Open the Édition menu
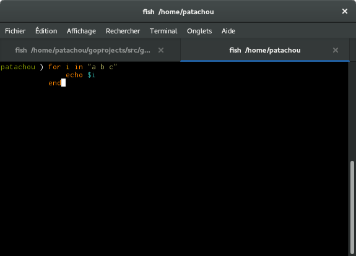 pos(46,31)
